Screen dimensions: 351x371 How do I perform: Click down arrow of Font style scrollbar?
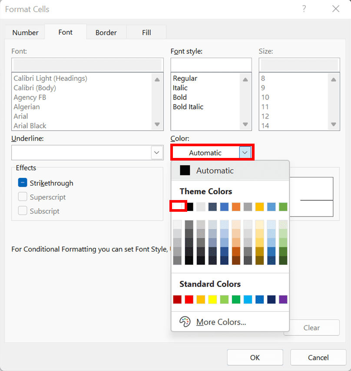[x=245, y=124]
